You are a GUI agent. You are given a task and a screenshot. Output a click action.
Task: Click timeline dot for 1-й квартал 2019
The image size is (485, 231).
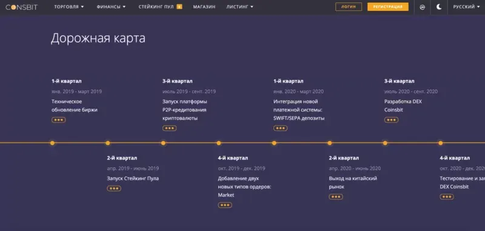[x=52, y=143]
